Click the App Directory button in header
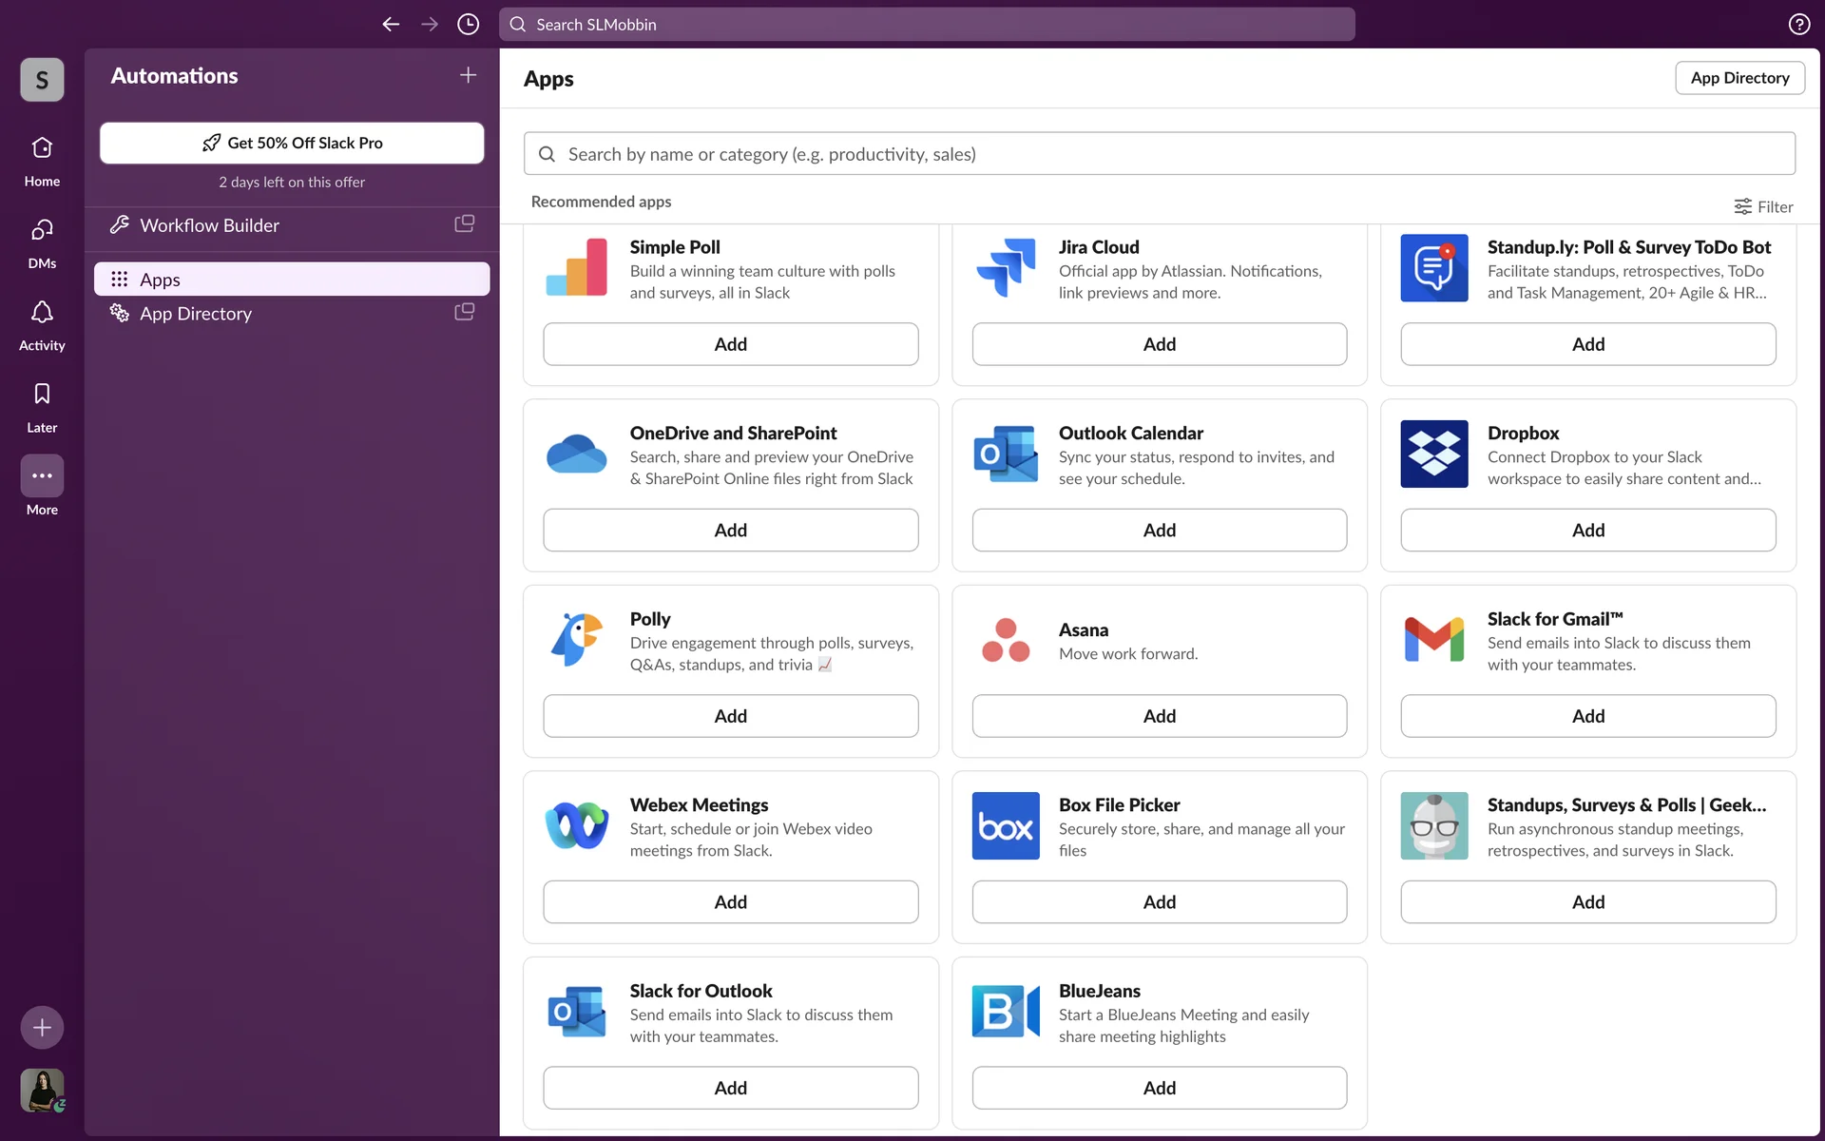Image resolution: width=1825 pixels, height=1141 pixels. (x=1739, y=78)
